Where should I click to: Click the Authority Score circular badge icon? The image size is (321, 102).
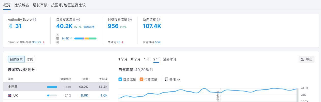click(10, 26)
